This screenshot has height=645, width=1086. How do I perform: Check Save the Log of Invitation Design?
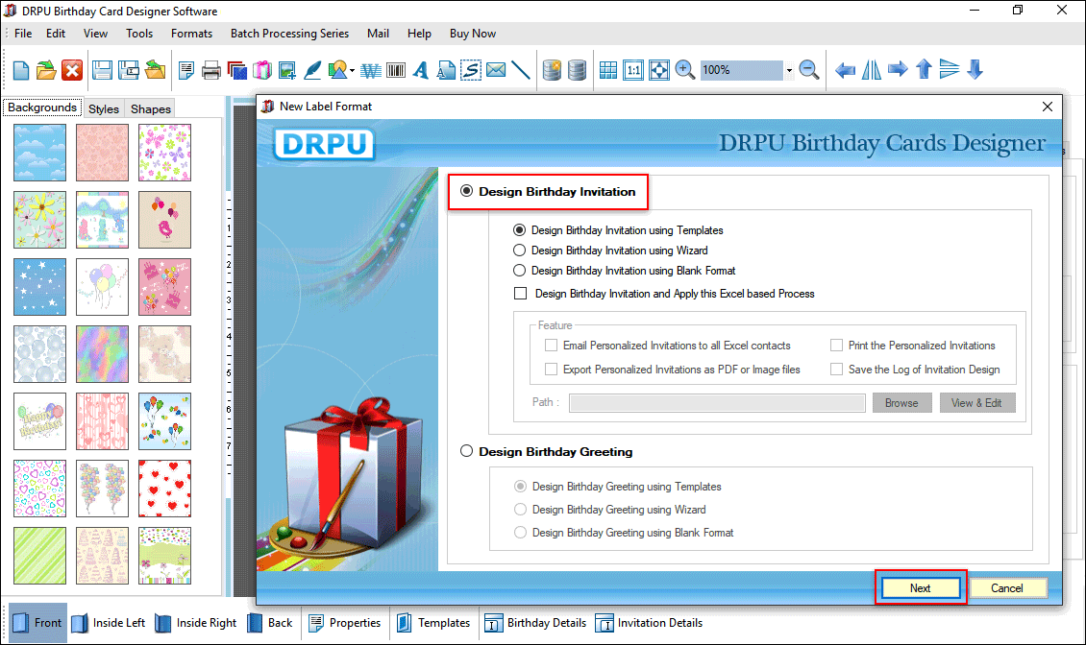837,369
